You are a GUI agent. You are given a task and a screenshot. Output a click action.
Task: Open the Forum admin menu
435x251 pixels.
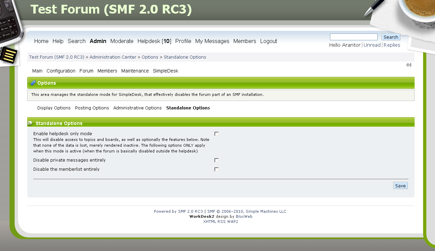coord(86,71)
